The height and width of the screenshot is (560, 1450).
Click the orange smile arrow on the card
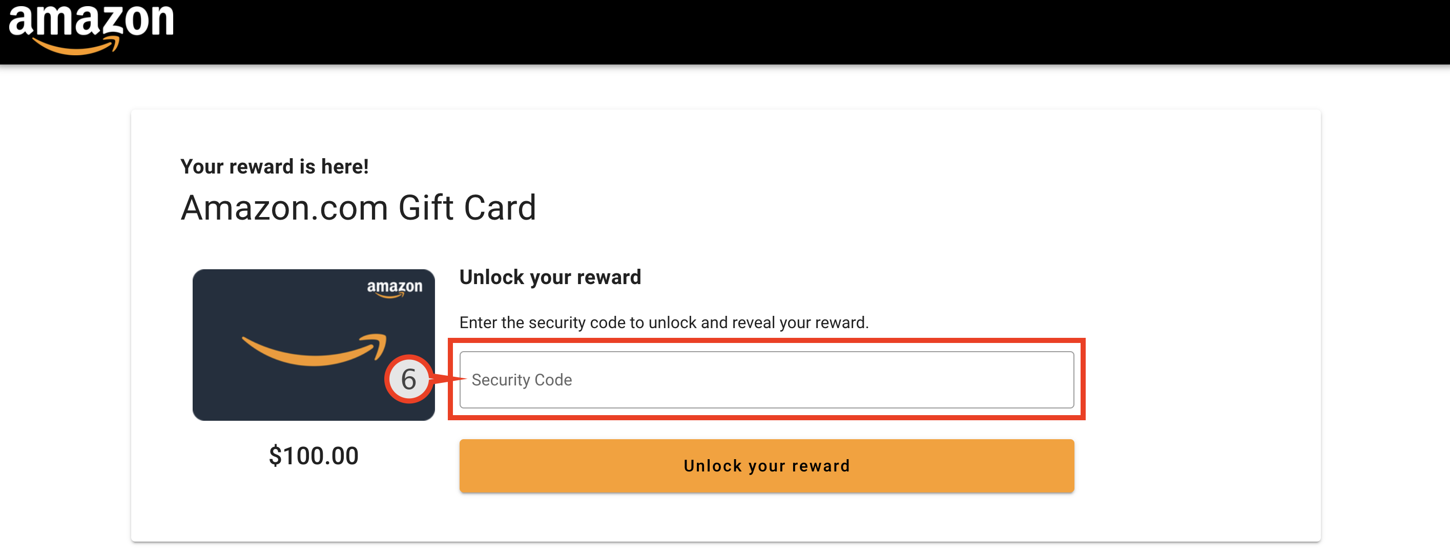[314, 350]
